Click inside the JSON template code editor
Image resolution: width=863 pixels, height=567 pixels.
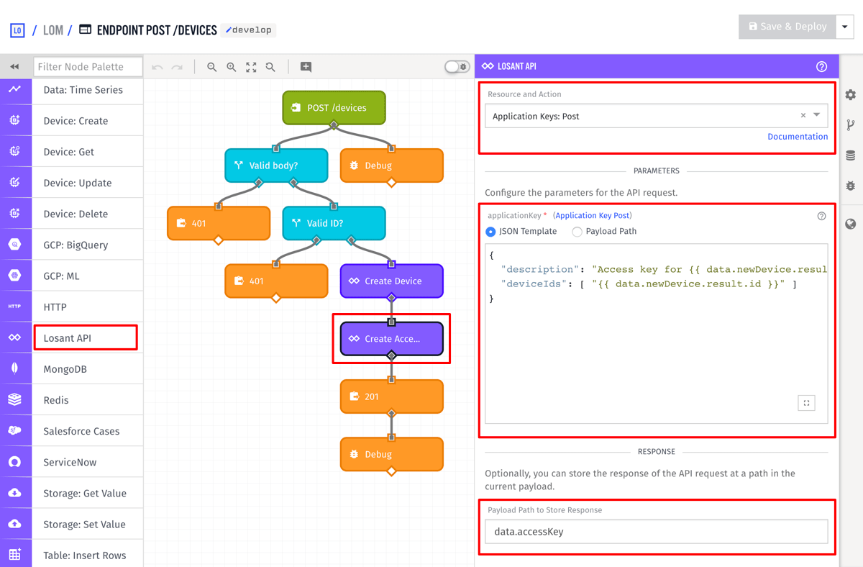[656, 333]
